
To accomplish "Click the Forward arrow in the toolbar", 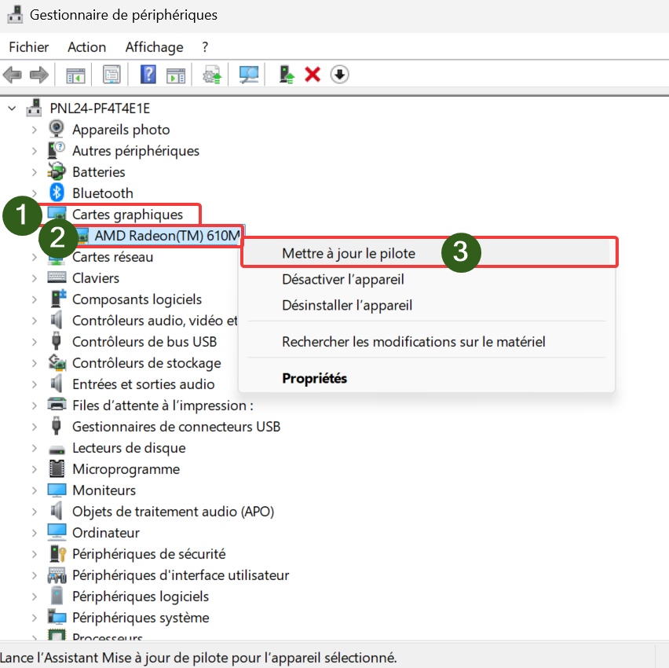I will (38, 75).
